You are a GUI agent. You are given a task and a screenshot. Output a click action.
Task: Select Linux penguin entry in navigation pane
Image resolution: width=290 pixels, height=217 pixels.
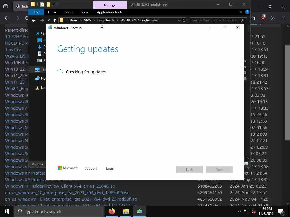point(37,88)
